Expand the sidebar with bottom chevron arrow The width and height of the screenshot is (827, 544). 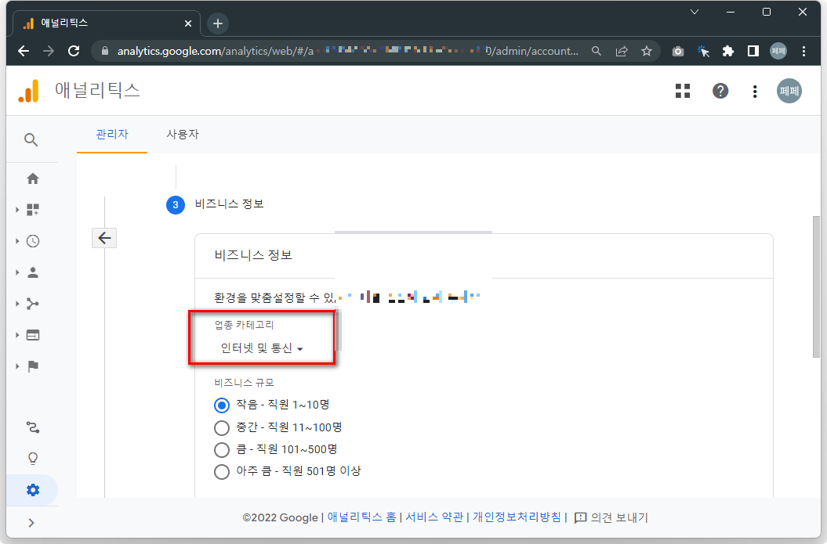(32, 522)
